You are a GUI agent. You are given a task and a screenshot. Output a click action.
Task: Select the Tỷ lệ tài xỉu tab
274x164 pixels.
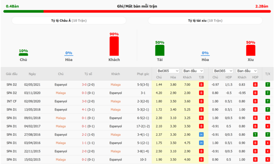click(x=205, y=21)
